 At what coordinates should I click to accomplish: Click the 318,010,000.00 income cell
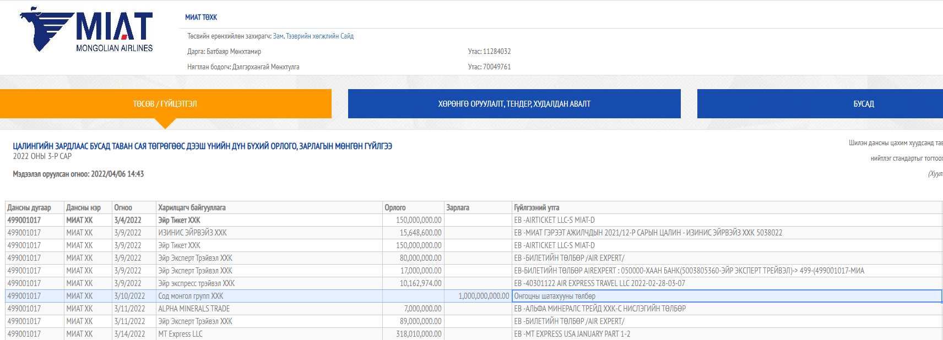click(419, 334)
